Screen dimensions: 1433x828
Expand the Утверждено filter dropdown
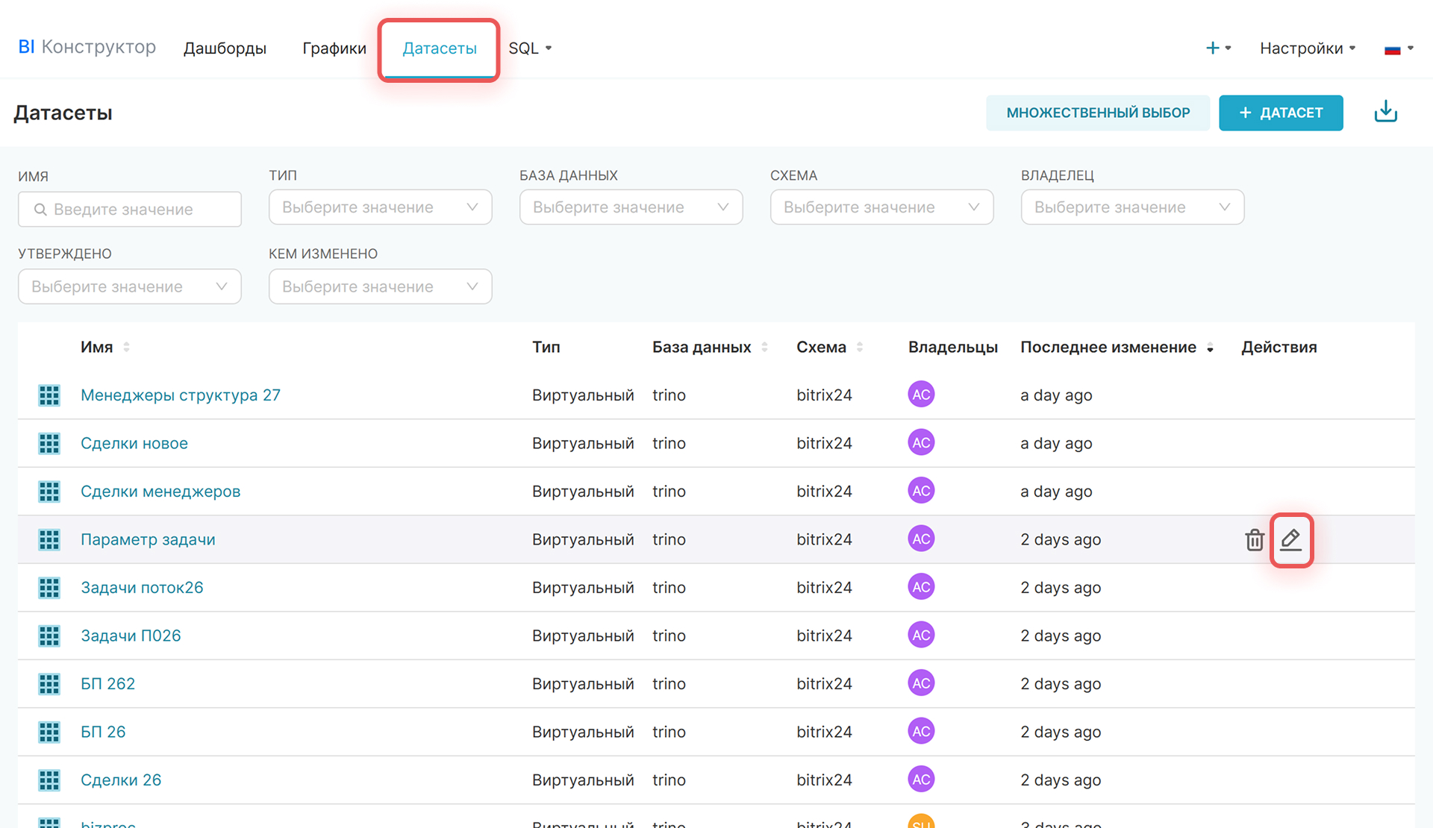point(129,286)
